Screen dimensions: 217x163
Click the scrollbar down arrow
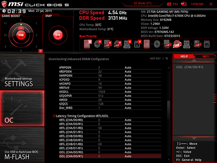click(169, 160)
